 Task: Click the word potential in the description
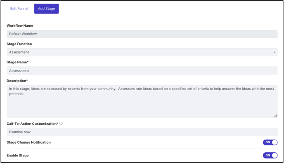16,94
